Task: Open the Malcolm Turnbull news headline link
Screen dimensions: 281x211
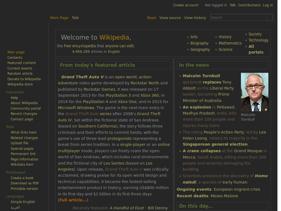Action: click(x=201, y=76)
